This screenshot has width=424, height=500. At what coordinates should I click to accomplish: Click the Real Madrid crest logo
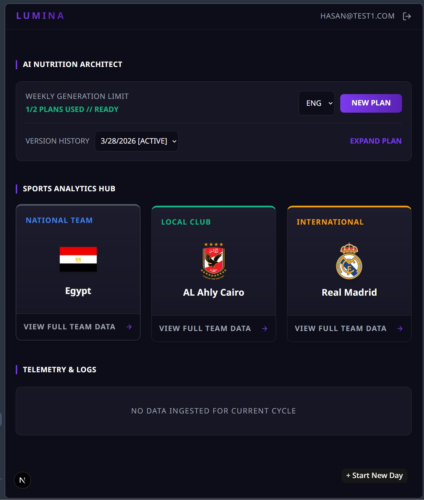point(349,261)
